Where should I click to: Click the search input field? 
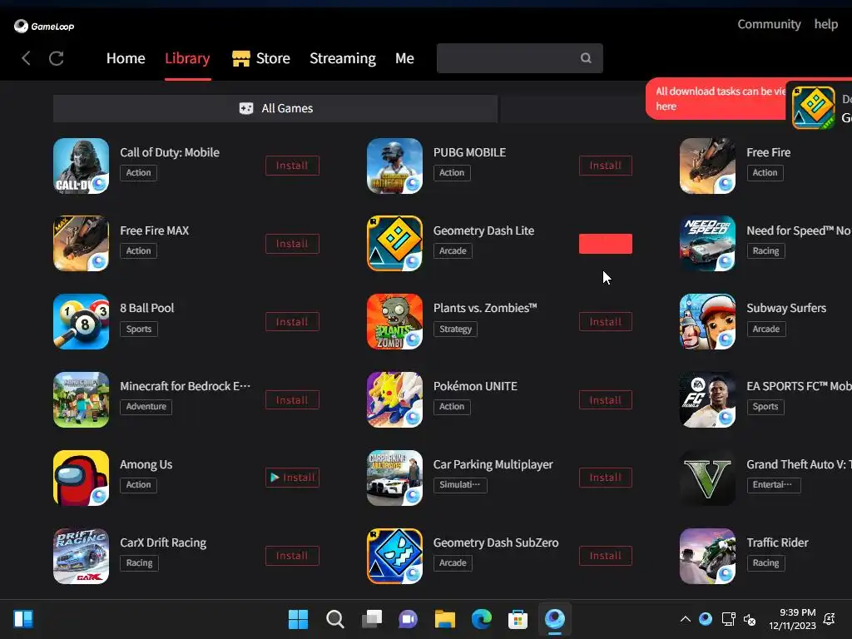519,58
